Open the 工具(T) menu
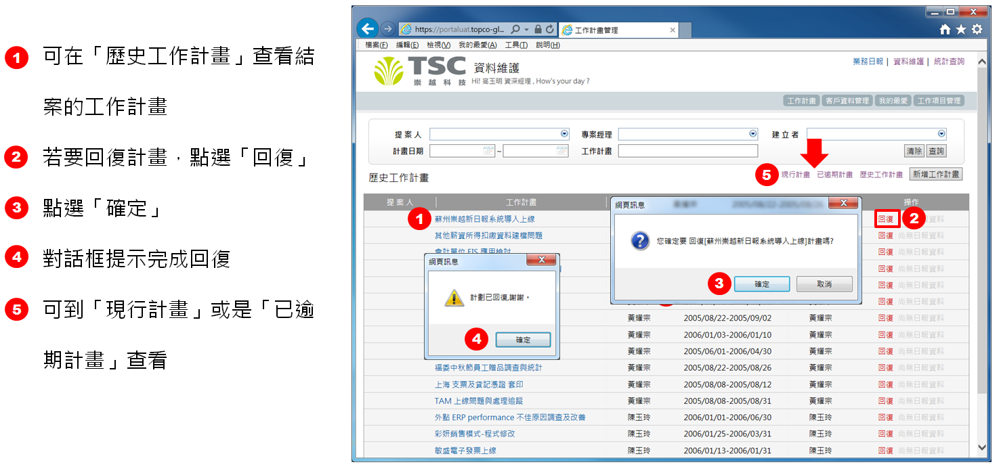 coord(516,45)
